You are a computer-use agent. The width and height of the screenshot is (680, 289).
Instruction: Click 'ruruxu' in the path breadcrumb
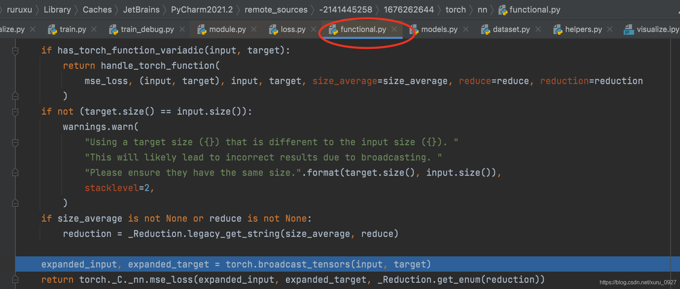click(x=19, y=10)
